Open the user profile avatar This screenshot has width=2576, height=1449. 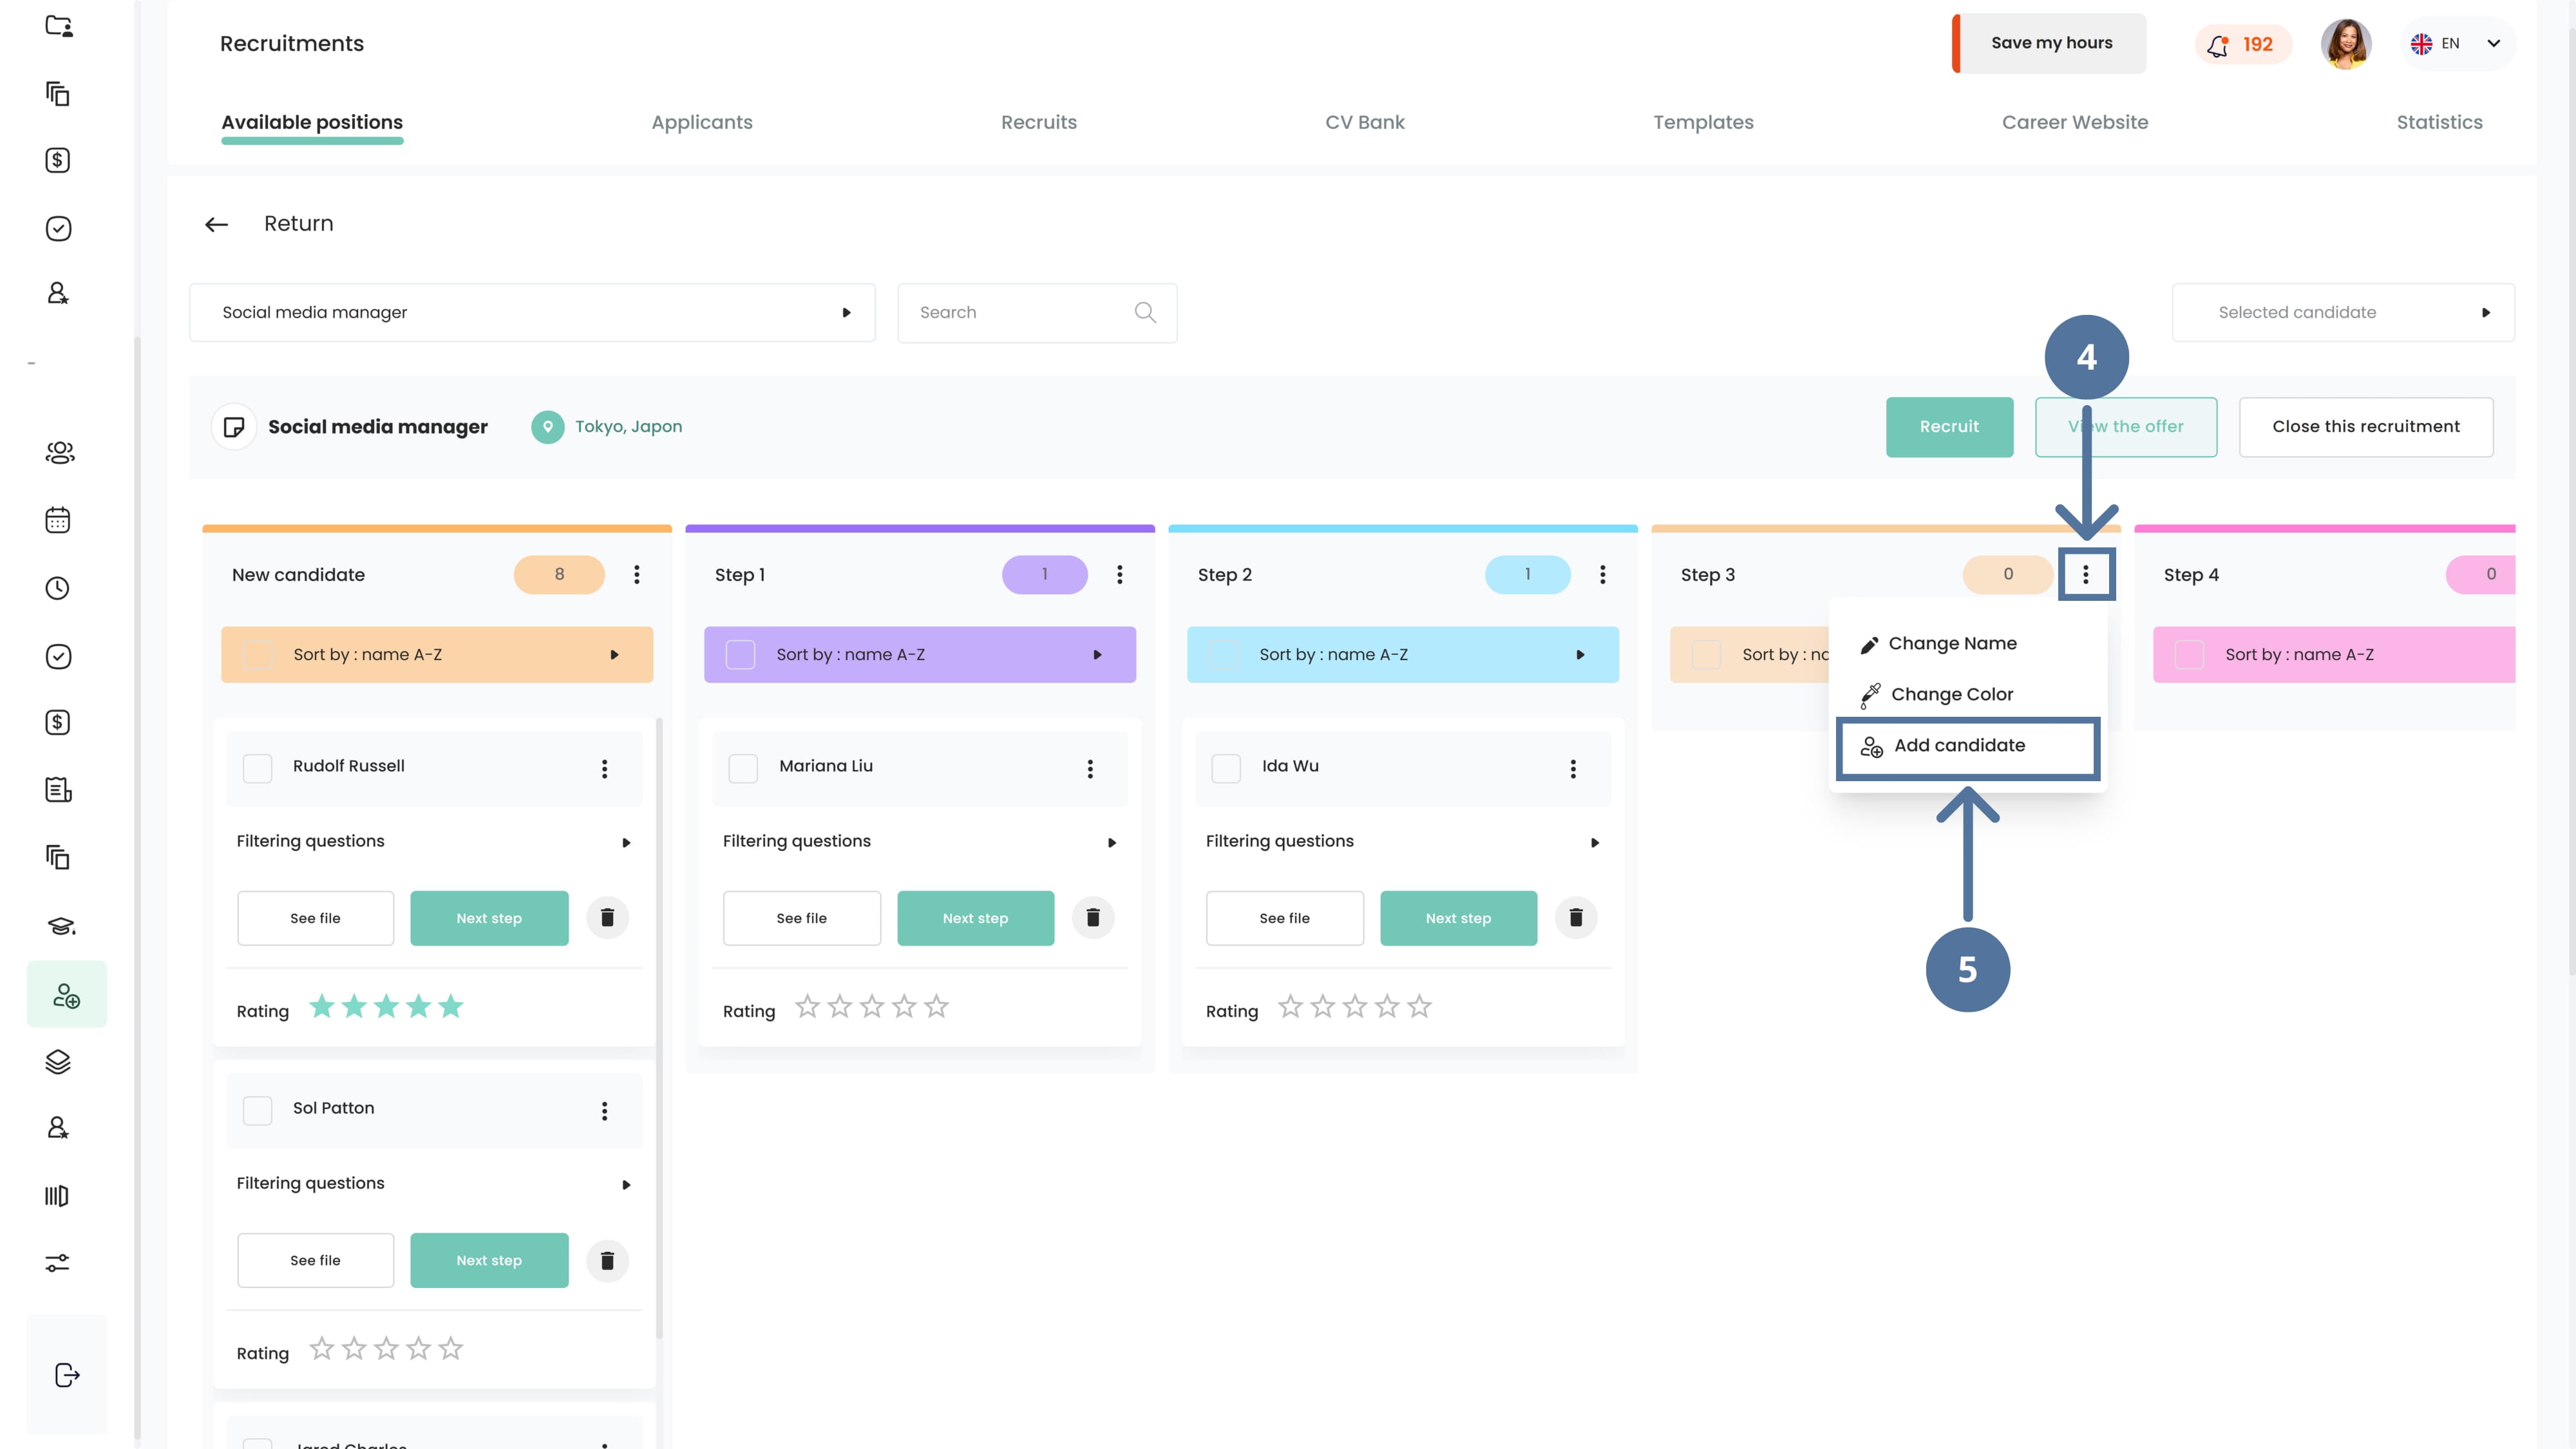pyautogui.click(x=2346, y=44)
